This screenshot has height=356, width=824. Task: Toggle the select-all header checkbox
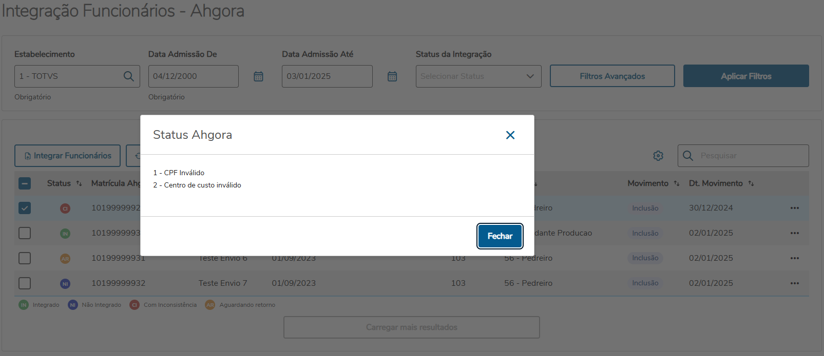[25, 183]
